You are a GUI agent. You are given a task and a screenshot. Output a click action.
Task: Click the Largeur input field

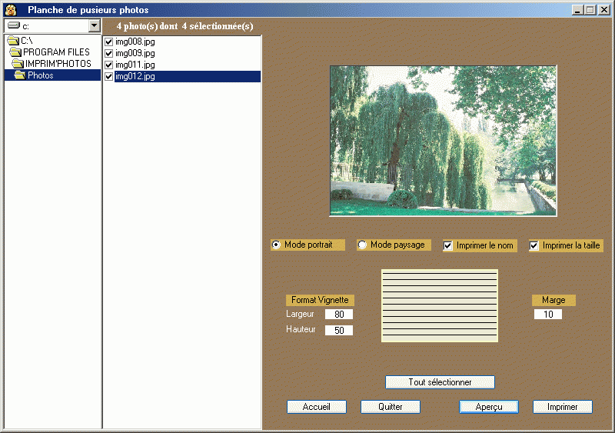pos(339,314)
